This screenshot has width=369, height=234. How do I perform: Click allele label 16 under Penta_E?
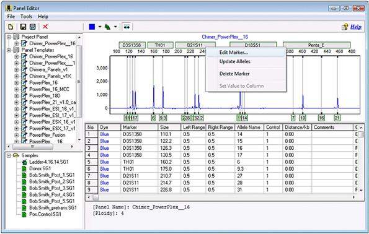pyautogui.click(x=321, y=118)
